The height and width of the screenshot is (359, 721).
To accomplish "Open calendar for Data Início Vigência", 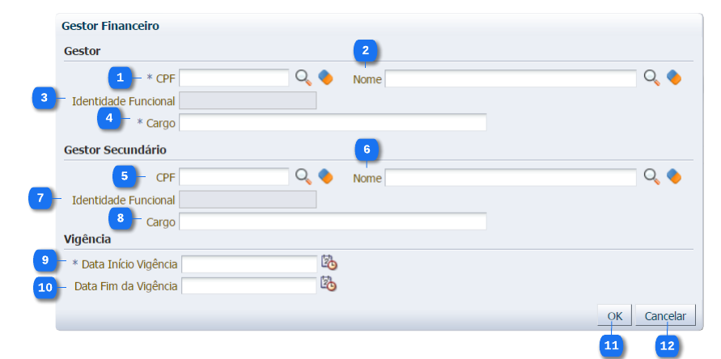I will 329,262.
